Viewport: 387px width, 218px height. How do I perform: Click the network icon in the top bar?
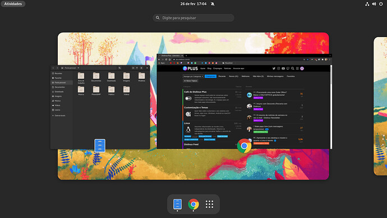[x=367, y=4]
